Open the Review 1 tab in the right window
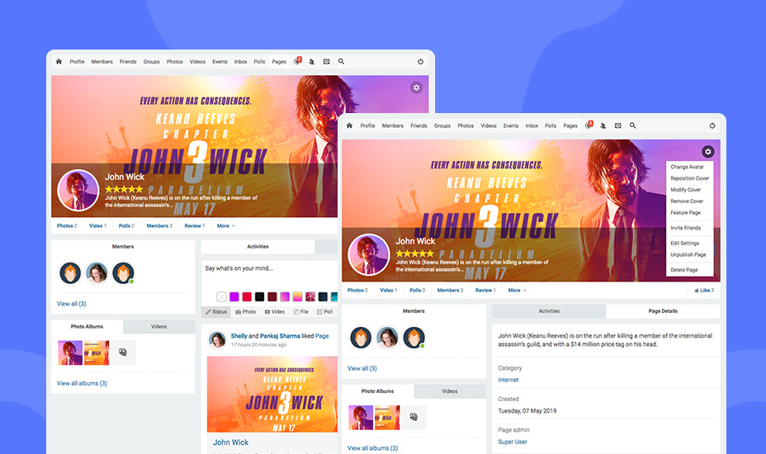Image resolution: width=766 pixels, height=454 pixels. 485,291
